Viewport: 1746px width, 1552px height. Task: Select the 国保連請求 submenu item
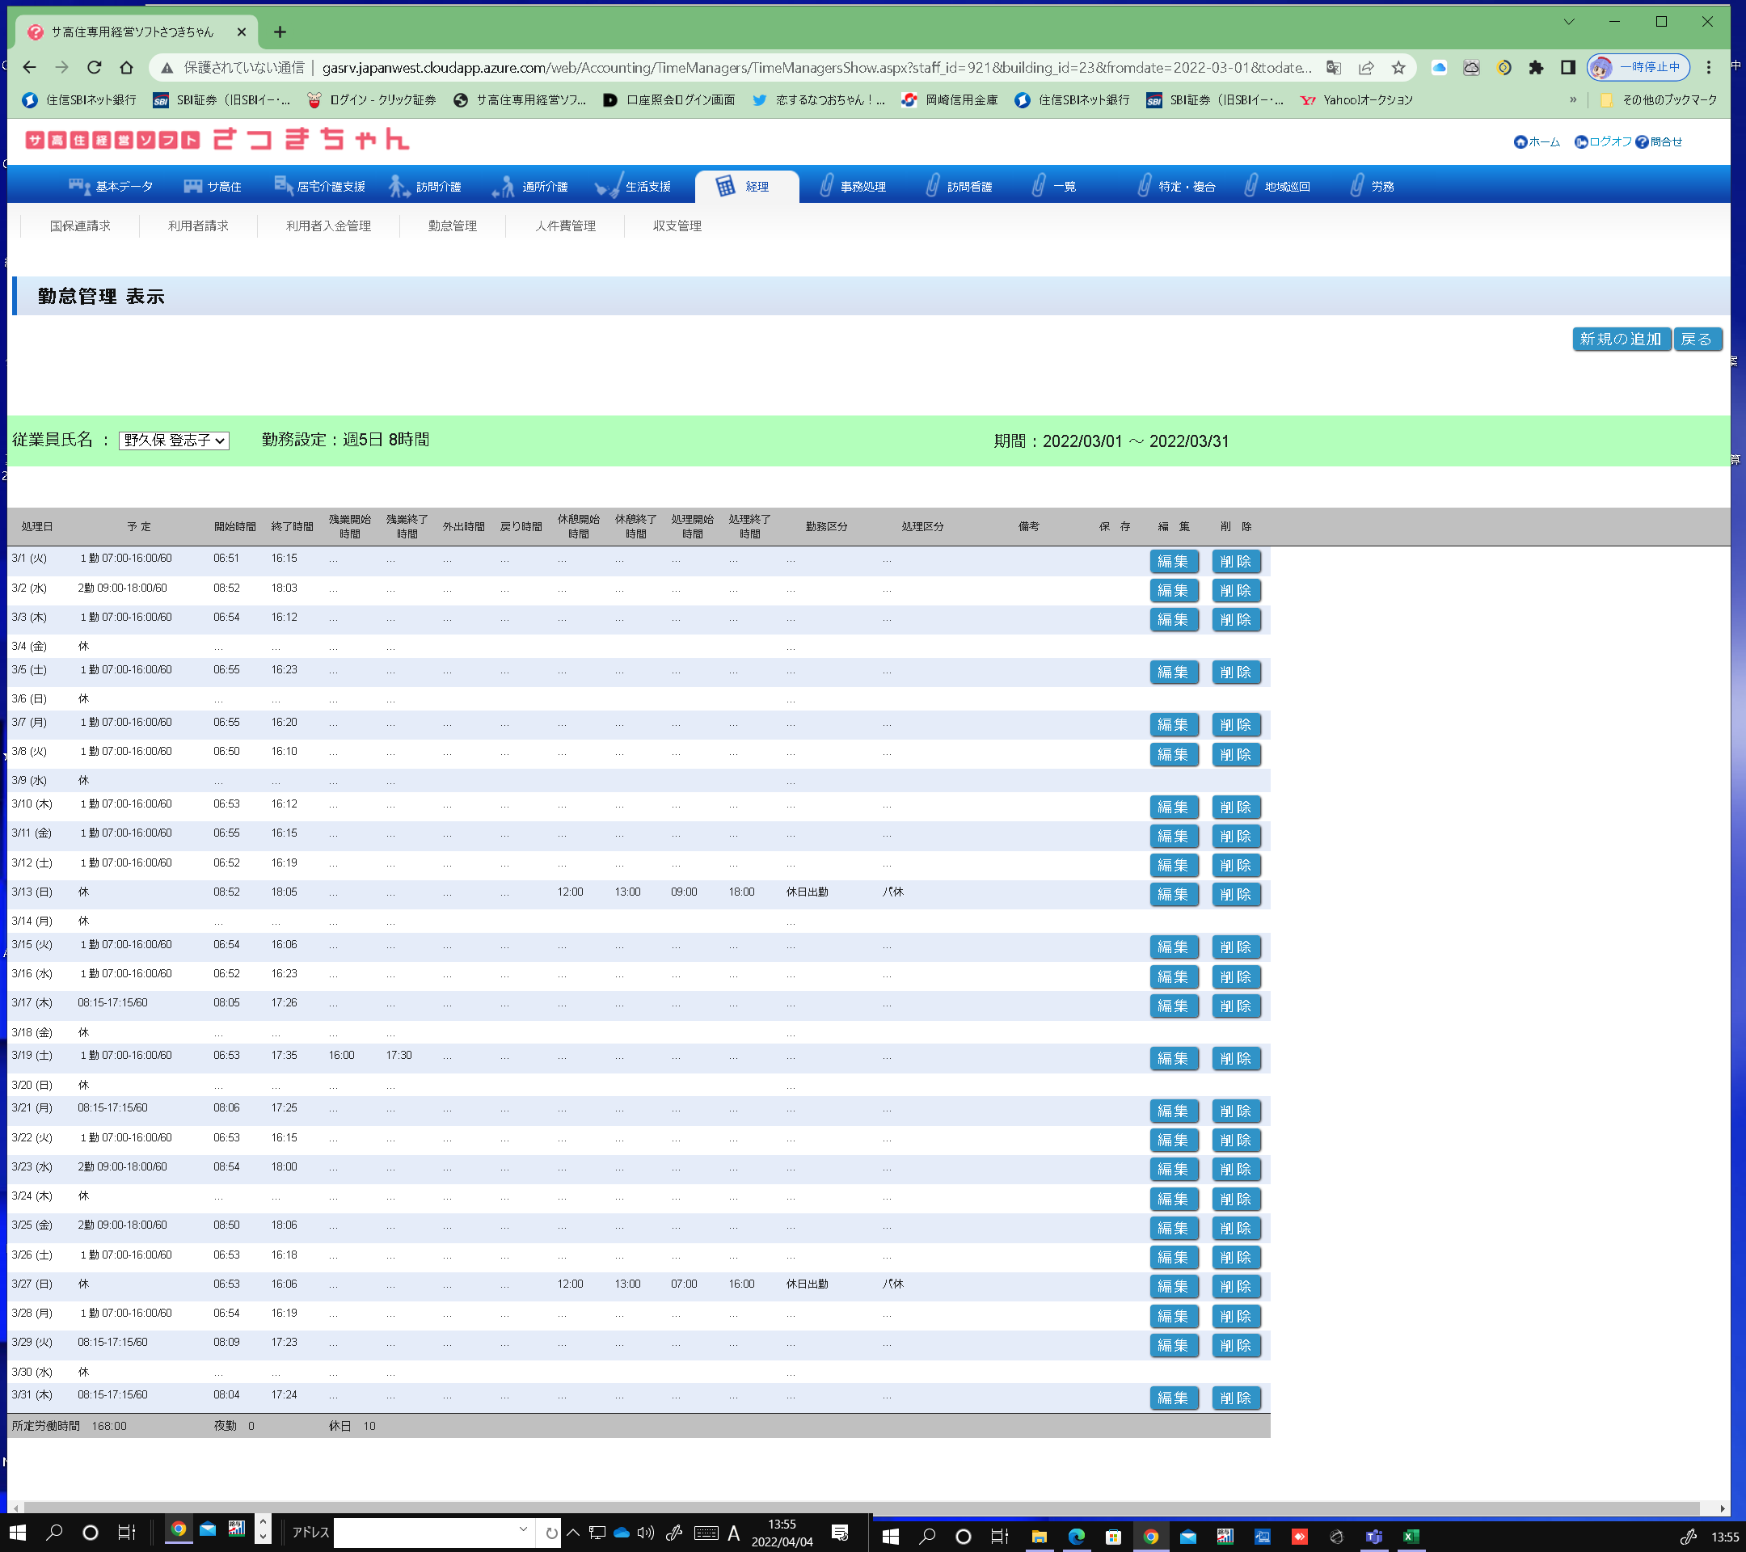click(x=80, y=226)
